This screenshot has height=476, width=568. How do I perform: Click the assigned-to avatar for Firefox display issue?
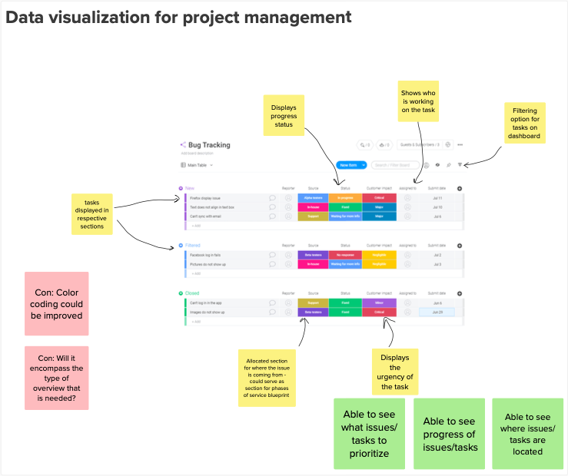click(407, 198)
